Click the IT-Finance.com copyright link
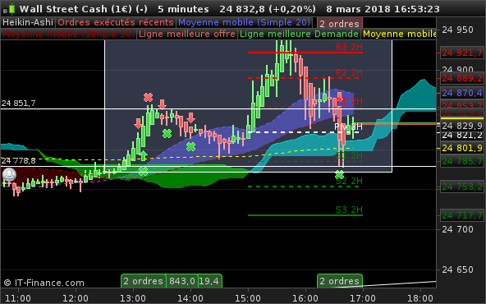Viewport: 486px width, 304px height. click(44, 283)
